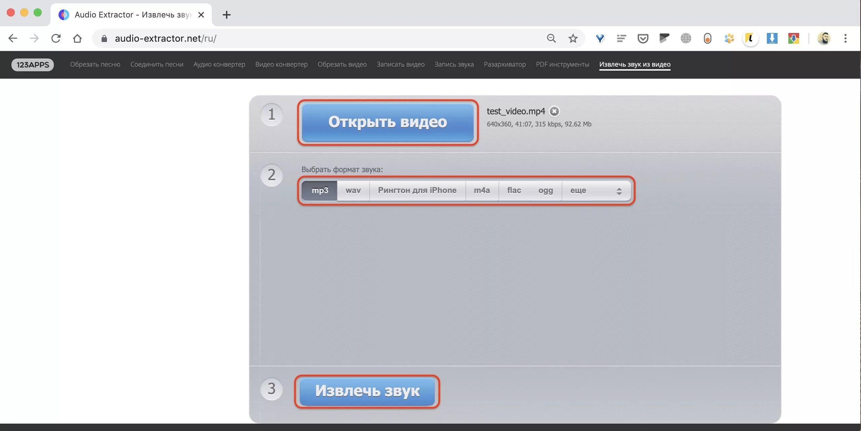This screenshot has height=431, width=861.
Task: Open the user profile avatar in the toolbar
Action: click(824, 38)
